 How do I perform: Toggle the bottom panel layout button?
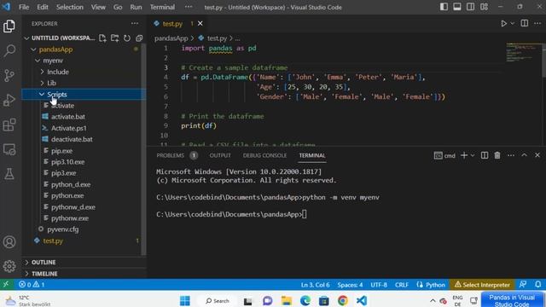(457, 7)
